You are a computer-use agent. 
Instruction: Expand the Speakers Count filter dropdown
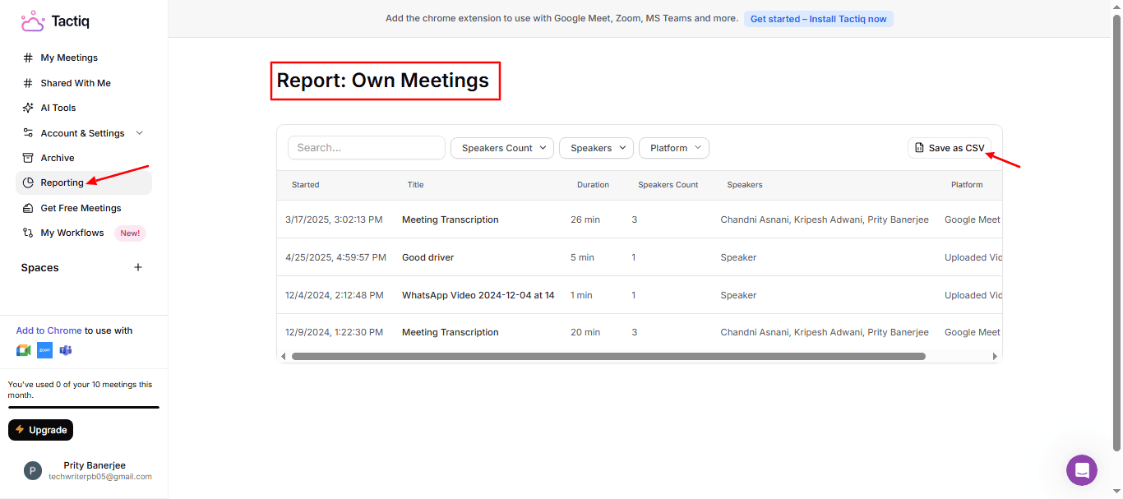click(x=502, y=148)
